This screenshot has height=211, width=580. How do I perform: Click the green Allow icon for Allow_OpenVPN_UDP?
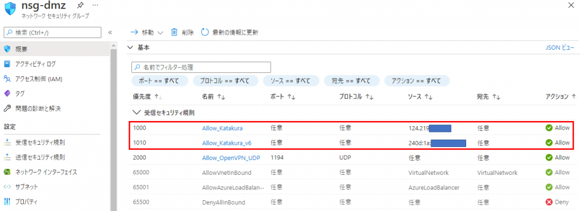pyautogui.click(x=549, y=157)
